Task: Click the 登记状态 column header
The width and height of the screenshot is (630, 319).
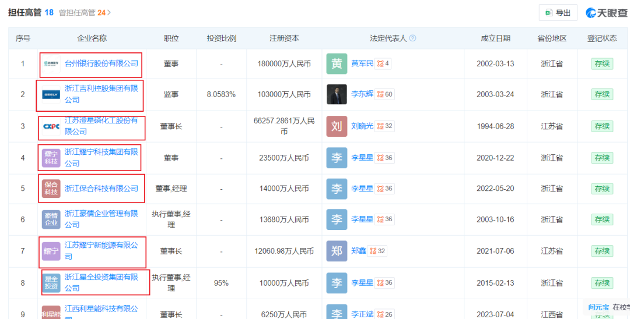Action: [x=602, y=38]
